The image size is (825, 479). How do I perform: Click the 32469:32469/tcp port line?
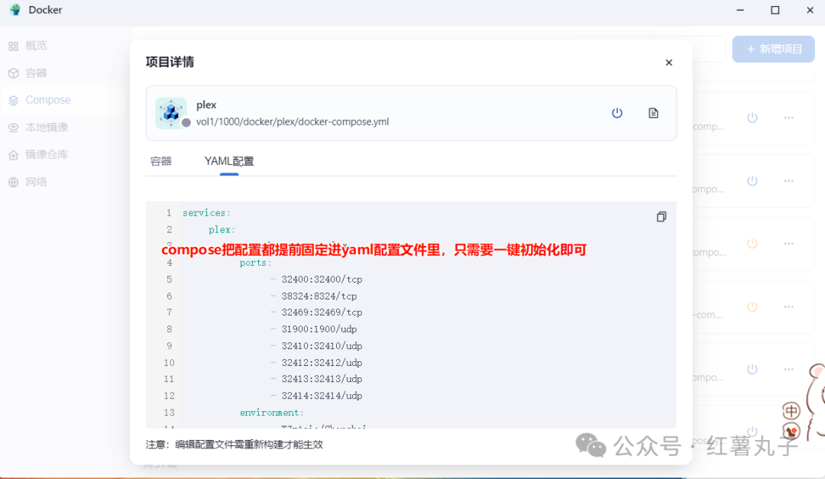pos(322,312)
